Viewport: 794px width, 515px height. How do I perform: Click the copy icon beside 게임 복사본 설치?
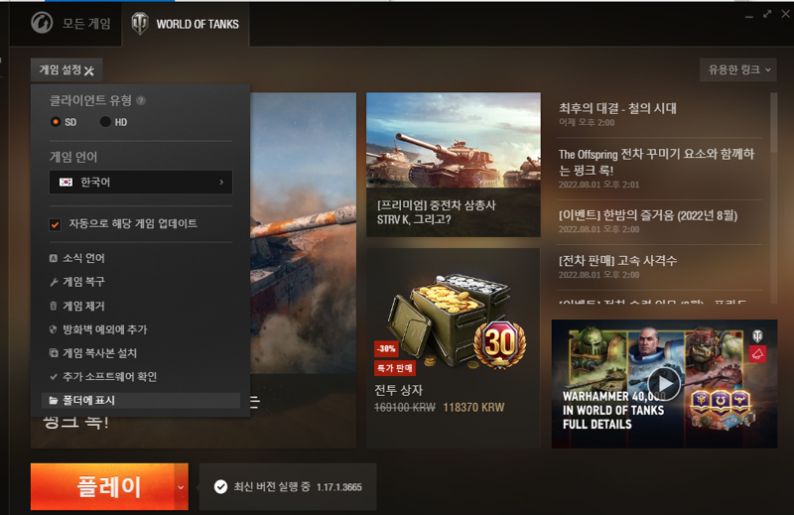click(x=54, y=353)
